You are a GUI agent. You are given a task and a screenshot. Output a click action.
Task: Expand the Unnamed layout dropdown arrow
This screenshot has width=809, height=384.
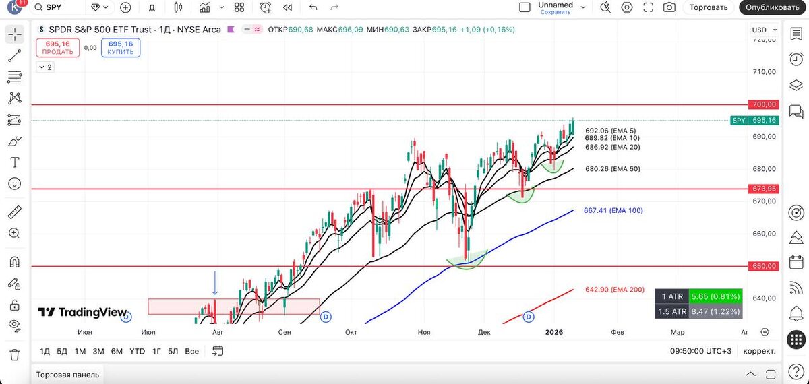583,7
